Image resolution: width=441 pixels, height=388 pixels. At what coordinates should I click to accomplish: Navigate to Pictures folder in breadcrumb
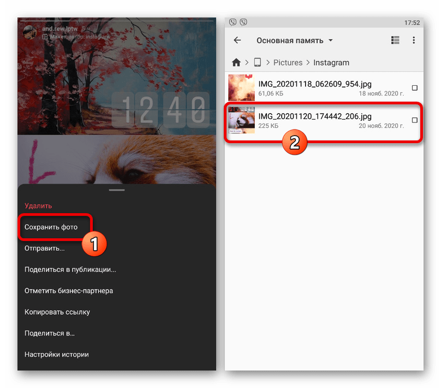[288, 62]
